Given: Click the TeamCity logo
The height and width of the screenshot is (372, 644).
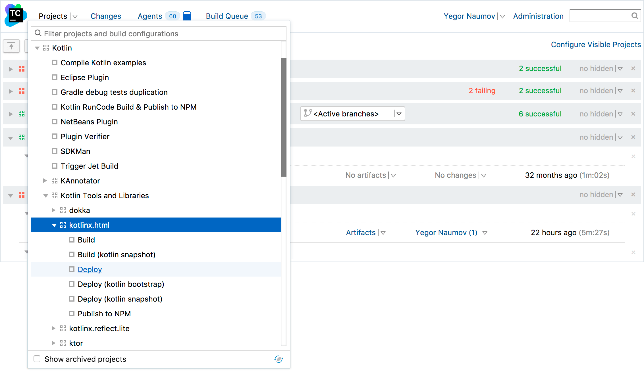Looking at the screenshot, I should pos(15,15).
